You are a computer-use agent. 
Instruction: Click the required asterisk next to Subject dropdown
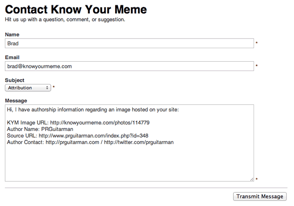point(54,87)
